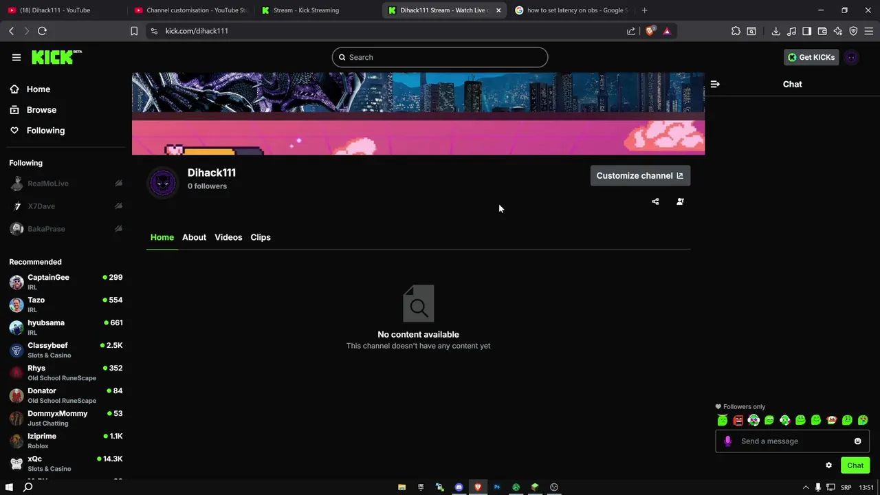Open Discord from the taskbar
The width and height of the screenshot is (880, 495).
[459, 487]
